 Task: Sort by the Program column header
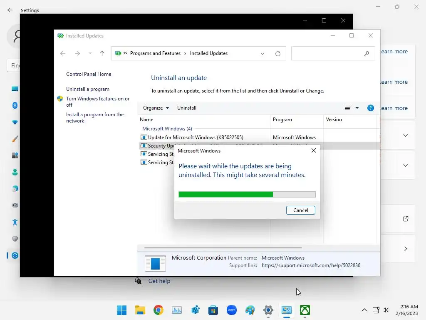point(296,120)
